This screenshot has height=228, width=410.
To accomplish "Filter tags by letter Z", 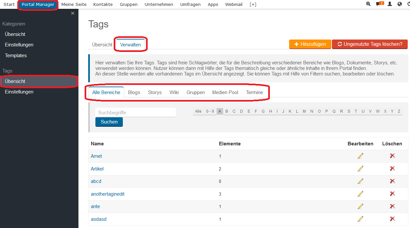I will [x=399, y=111].
